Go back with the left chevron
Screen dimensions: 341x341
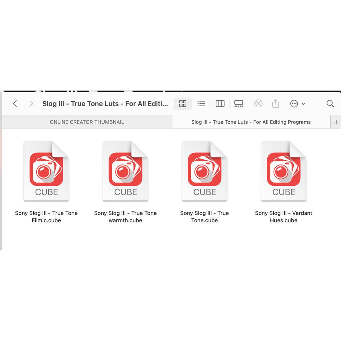point(15,104)
